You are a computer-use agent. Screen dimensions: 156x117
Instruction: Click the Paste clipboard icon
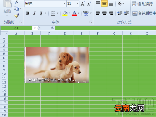7,4
